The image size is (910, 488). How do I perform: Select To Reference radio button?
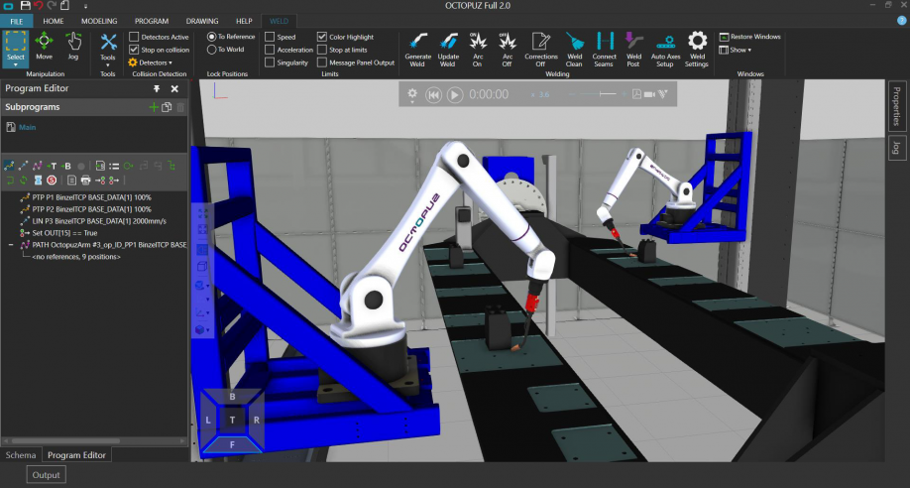(212, 37)
